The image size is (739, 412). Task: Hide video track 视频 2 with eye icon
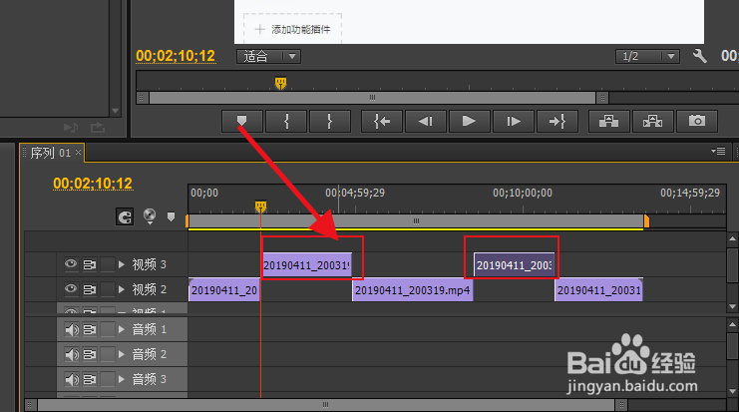coord(71,288)
